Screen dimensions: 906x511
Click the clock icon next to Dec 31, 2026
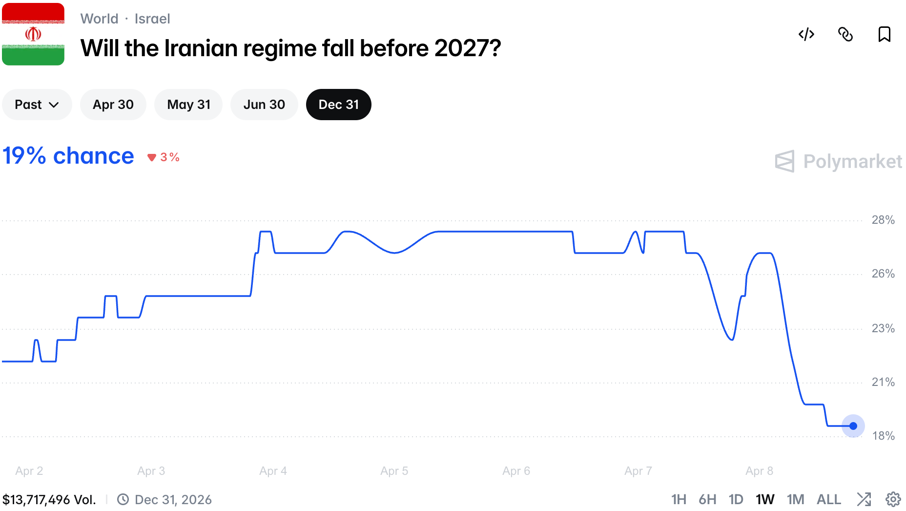(123, 499)
